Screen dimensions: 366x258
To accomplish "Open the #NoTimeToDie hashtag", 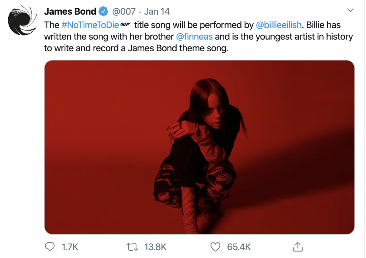I will point(90,25).
